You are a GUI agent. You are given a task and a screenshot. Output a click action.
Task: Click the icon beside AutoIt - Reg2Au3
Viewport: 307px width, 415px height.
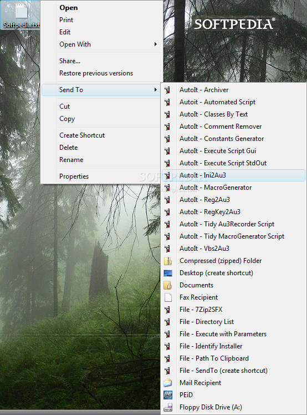click(x=167, y=200)
